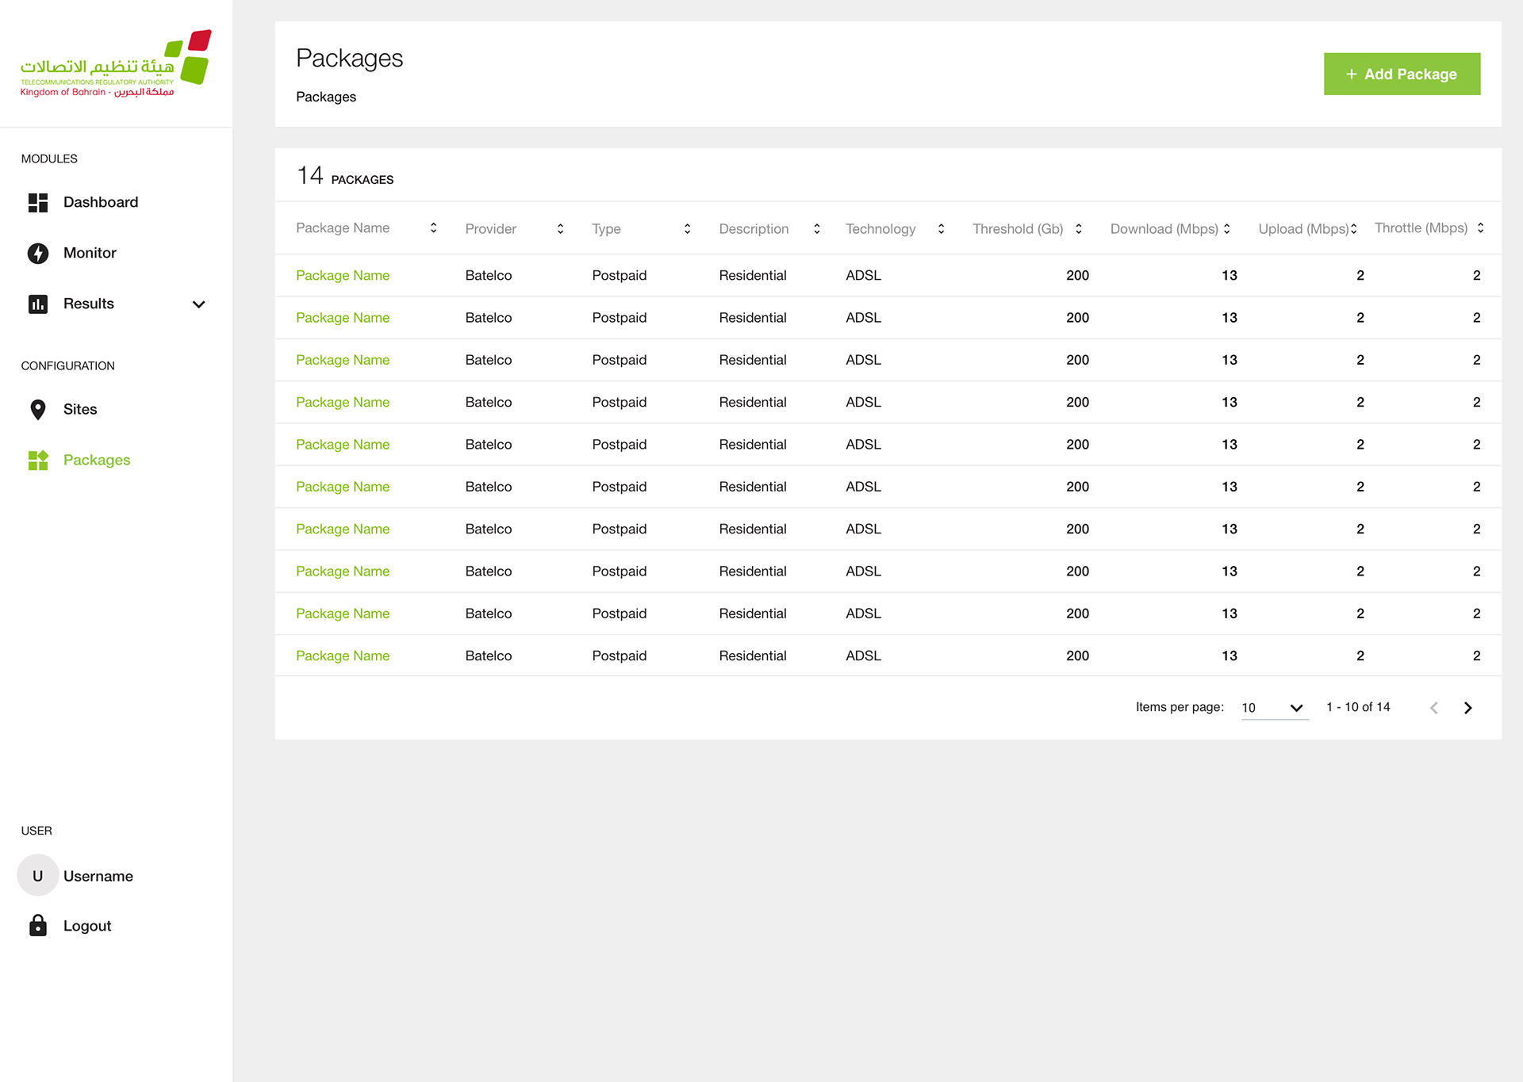The height and width of the screenshot is (1082, 1523).
Task: Click the Monitor lightning bolt icon
Action: 38,253
